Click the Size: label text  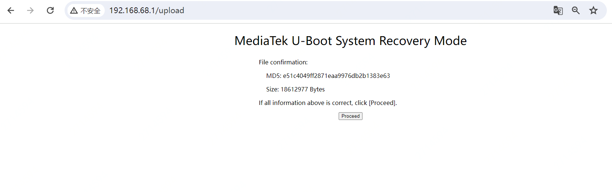pyautogui.click(x=273, y=89)
